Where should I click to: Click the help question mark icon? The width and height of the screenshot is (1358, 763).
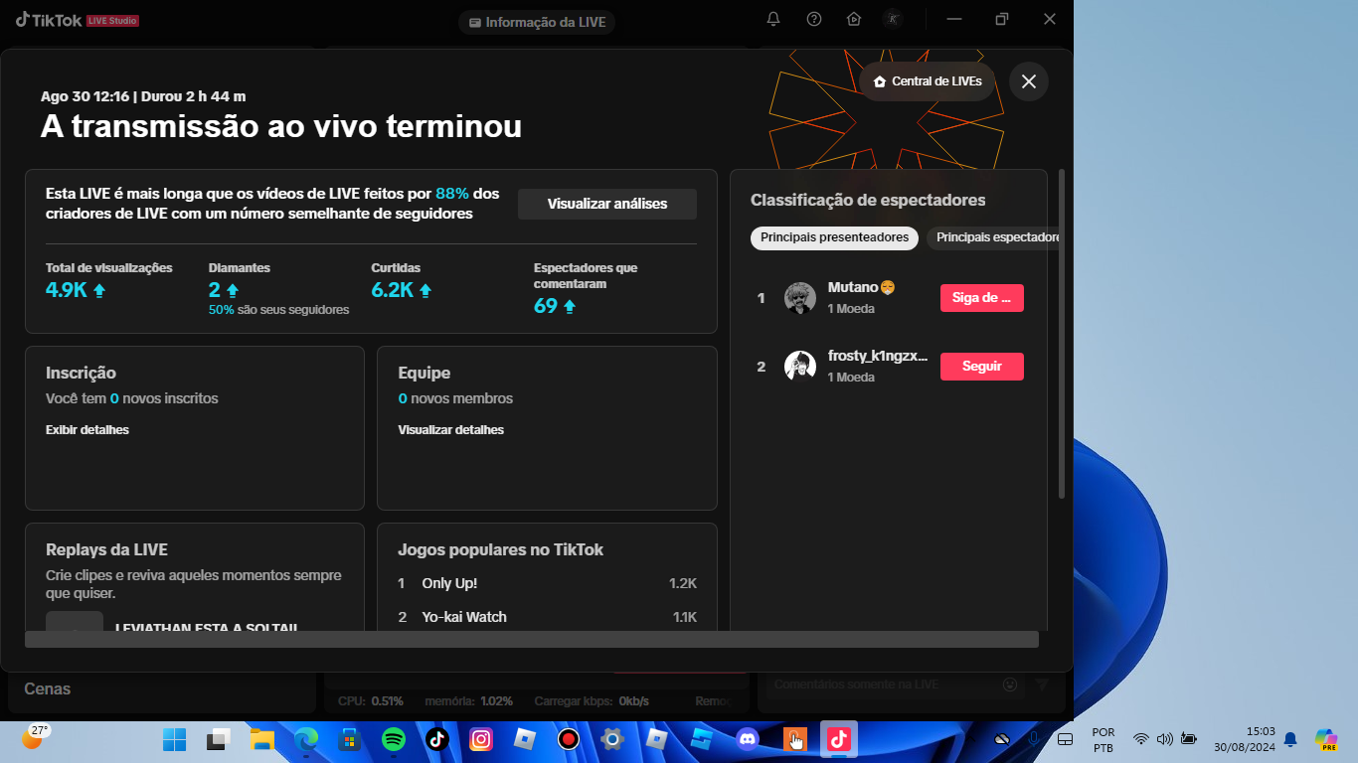point(814,19)
